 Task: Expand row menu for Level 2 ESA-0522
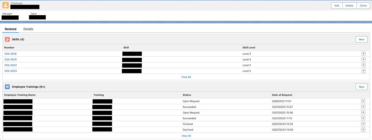(363, 65)
